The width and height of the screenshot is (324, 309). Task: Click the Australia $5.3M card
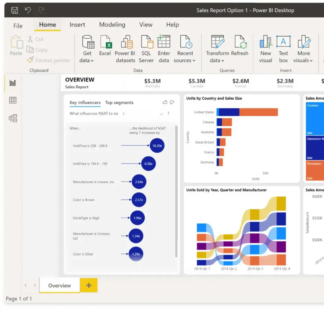click(152, 83)
